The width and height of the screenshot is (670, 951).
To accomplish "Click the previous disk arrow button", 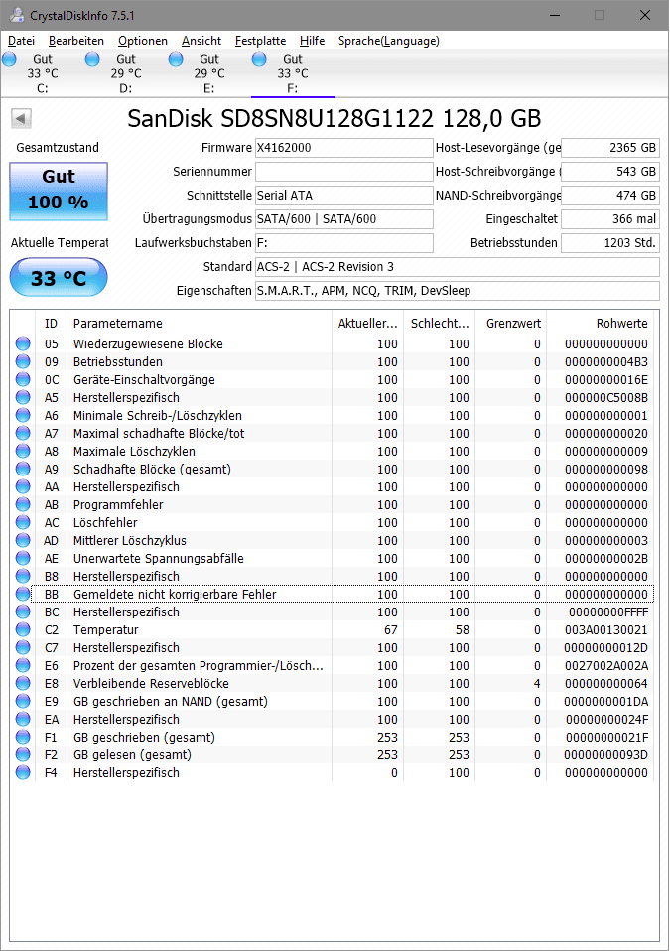I will coord(21,118).
